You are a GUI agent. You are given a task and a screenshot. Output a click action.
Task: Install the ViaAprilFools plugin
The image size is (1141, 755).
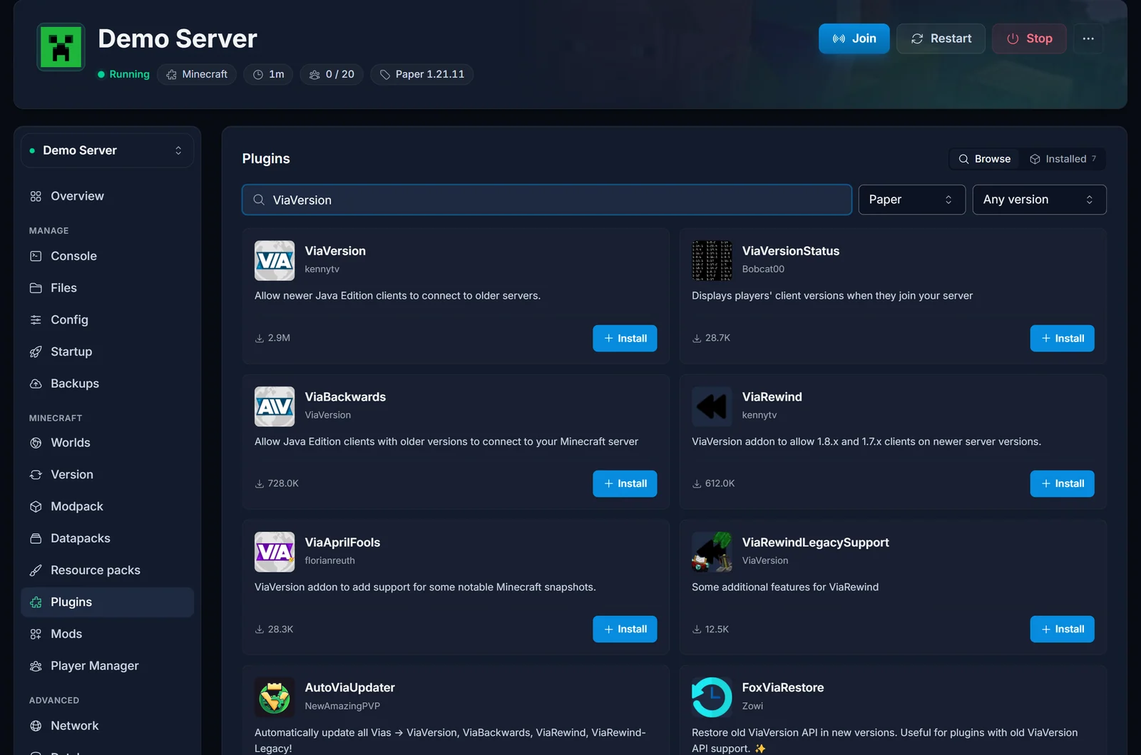pos(625,630)
